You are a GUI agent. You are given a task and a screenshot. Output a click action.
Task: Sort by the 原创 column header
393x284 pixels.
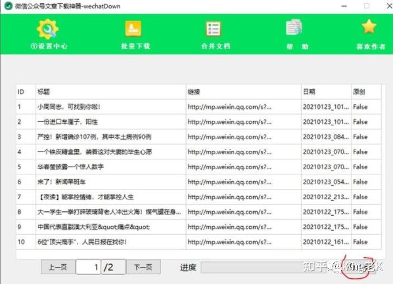pos(366,92)
